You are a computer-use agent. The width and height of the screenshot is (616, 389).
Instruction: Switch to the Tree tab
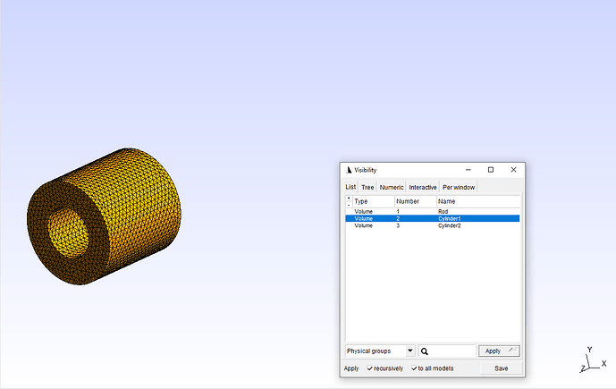pyautogui.click(x=367, y=188)
